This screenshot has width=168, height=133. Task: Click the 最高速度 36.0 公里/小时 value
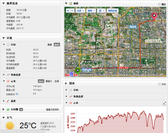40,68
